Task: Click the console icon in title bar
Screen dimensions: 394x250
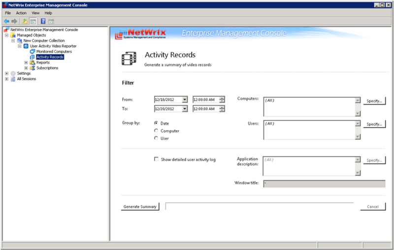Action: [x=4, y=5]
